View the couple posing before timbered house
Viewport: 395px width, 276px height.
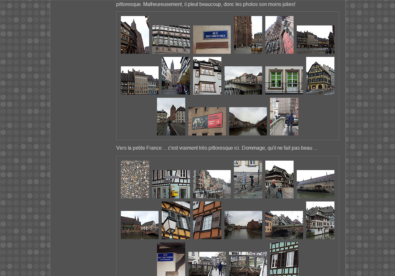279,179
